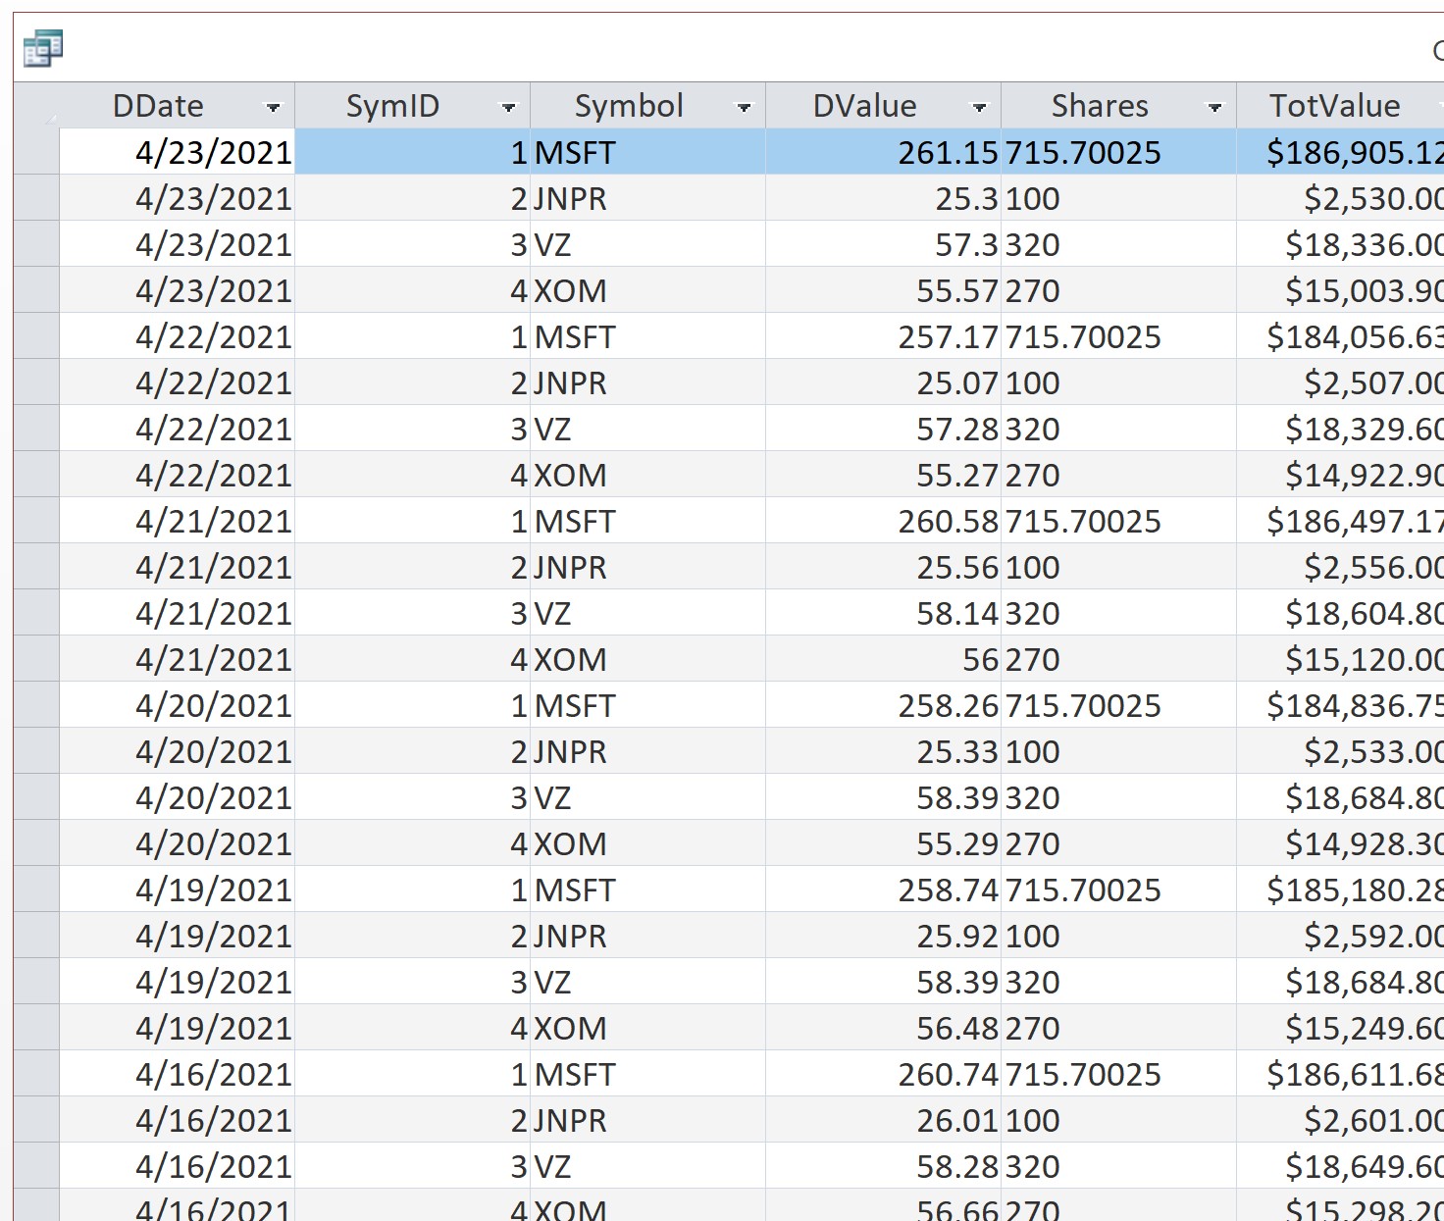The height and width of the screenshot is (1221, 1444).
Task: Select the TotValue column header
Action: [1340, 106]
